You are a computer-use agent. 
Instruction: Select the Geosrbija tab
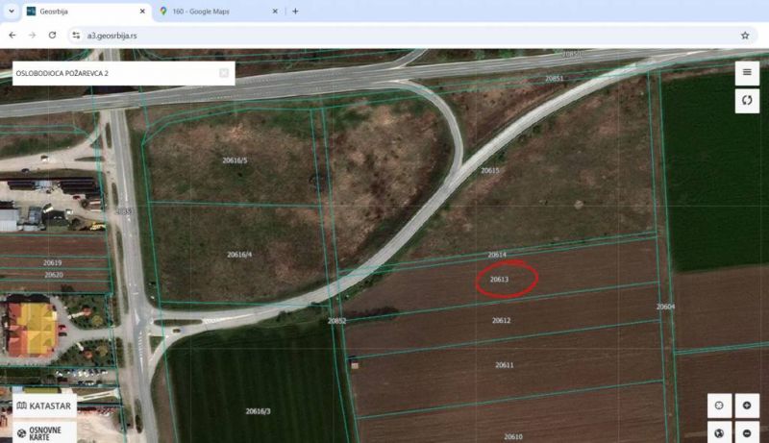click(82, 11)
